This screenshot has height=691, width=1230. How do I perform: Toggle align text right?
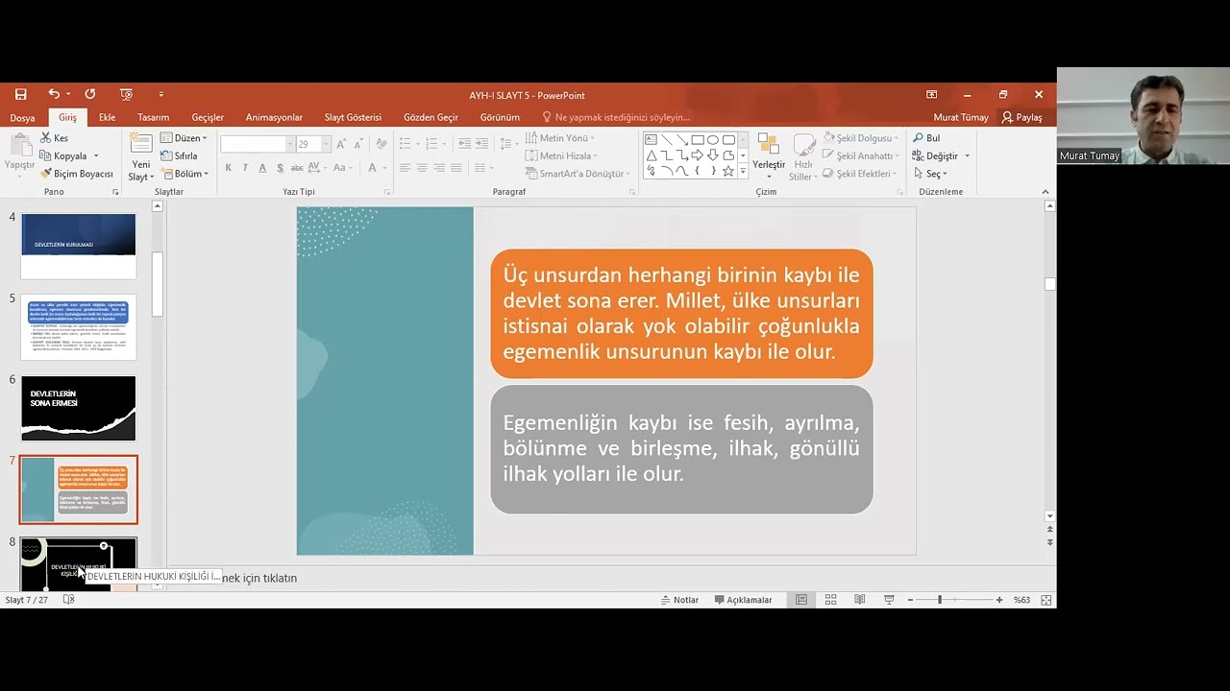pyautogui.click(x=439, y=168)
